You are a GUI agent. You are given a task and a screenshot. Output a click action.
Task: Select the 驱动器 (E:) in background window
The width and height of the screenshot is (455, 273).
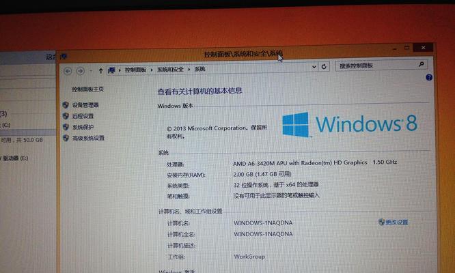coord(14,158)
